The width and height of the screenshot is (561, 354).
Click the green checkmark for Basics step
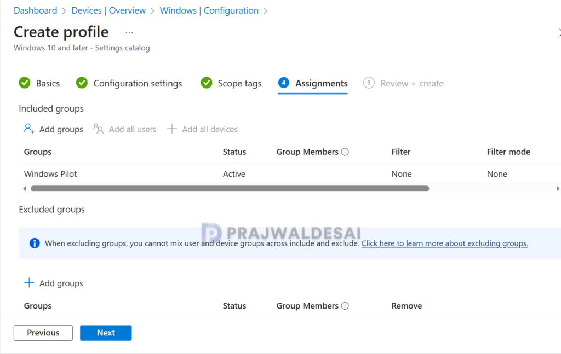(25, 83)
